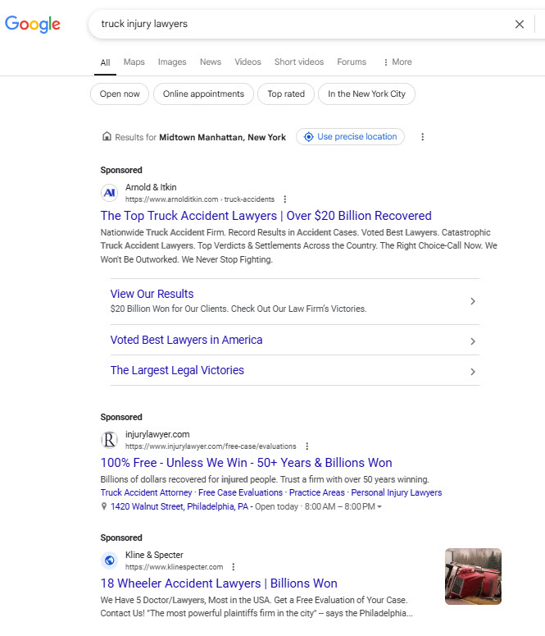Click the overturned red truck thumbnail
Screen dimensions: 545x636
pyautogui.click(x=473, y=576)
